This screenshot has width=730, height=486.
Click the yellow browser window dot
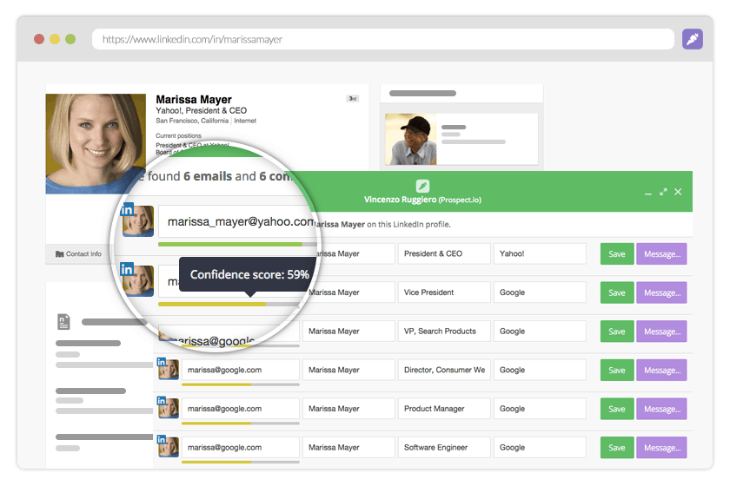55,39
